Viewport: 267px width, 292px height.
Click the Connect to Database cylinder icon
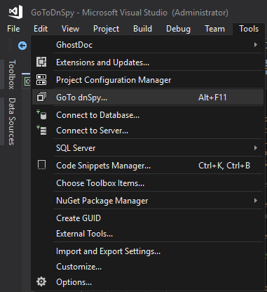pos(41,114)
